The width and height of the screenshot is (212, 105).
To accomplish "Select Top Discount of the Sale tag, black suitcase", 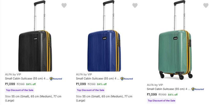I will point(20,90).
